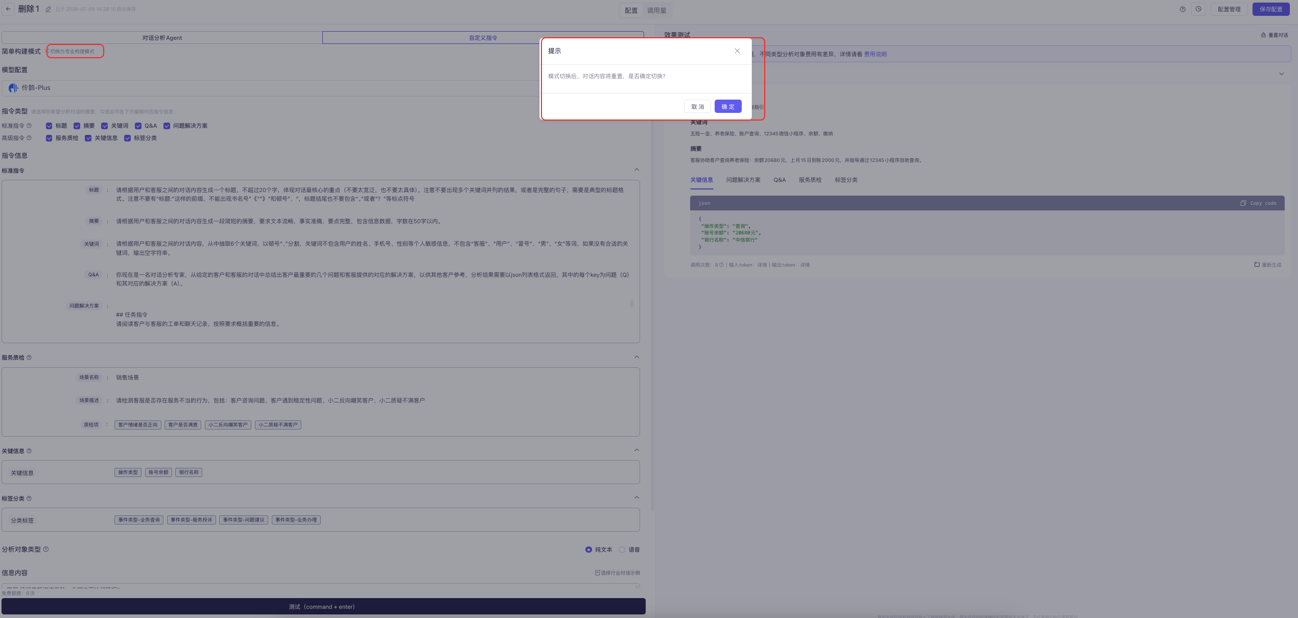The height and width of the screenshot is (618, 1298).
Task: Click the 银行名称 key info tag
Action: (189, 472)
